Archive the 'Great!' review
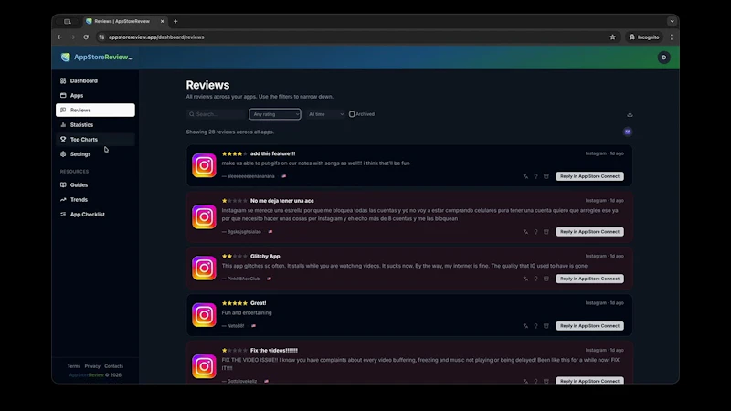The image size is (731, 411). point(546,326)
